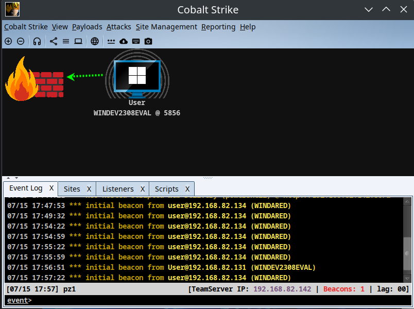Viewport: 414px width, 309px height.
Task: Open listeners via headphones icon
Action: point(37,41)
